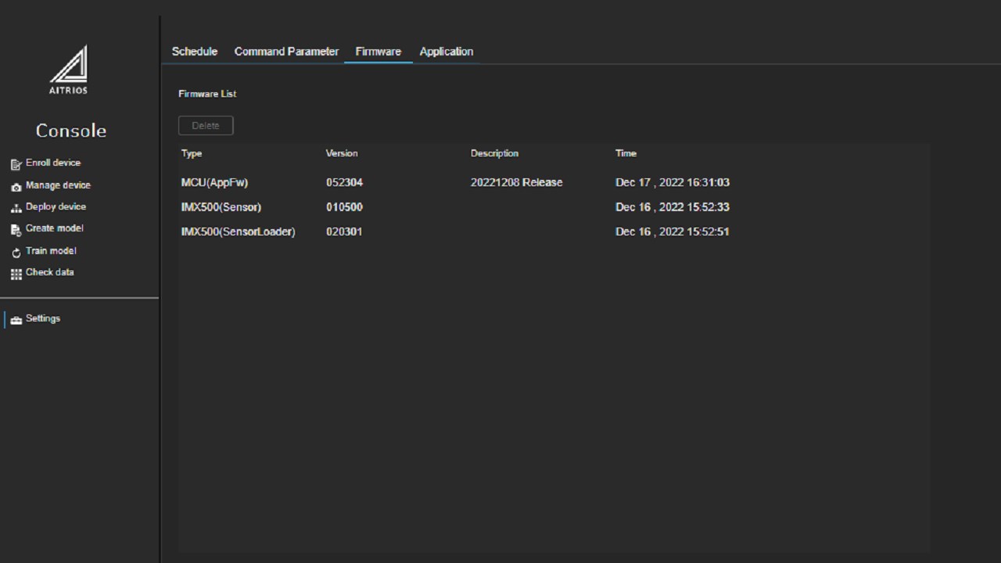The image size is (1001, 563).
Task: Open the Manage device menu link
Action: 58,185
